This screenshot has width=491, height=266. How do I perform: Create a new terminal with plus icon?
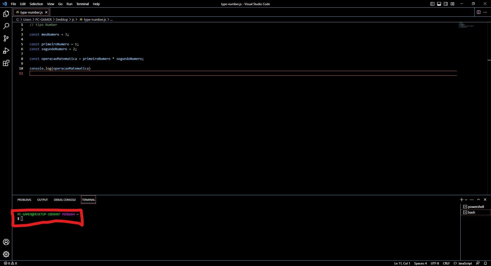click(462, 199)
